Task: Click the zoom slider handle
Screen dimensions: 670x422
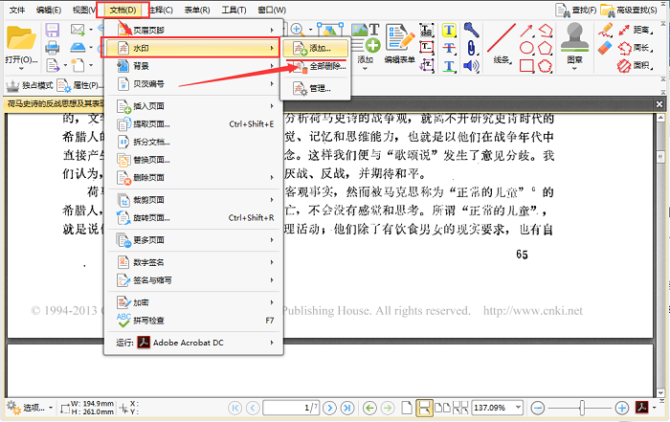Action: (x=582, y=408)
